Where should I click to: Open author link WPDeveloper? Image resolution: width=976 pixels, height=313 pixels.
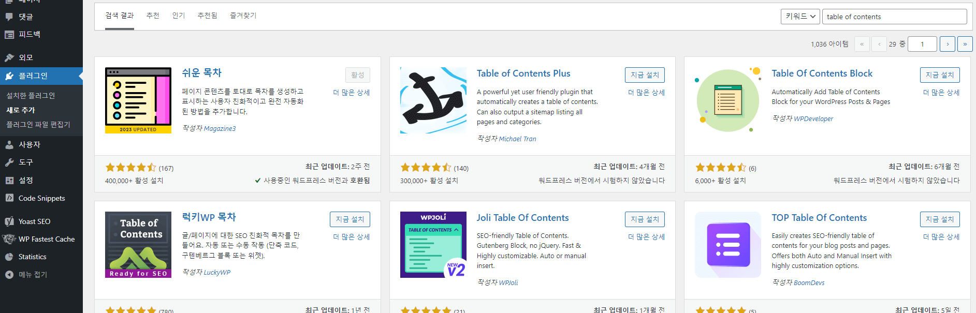pyautogui.click(x=813, y=119)
